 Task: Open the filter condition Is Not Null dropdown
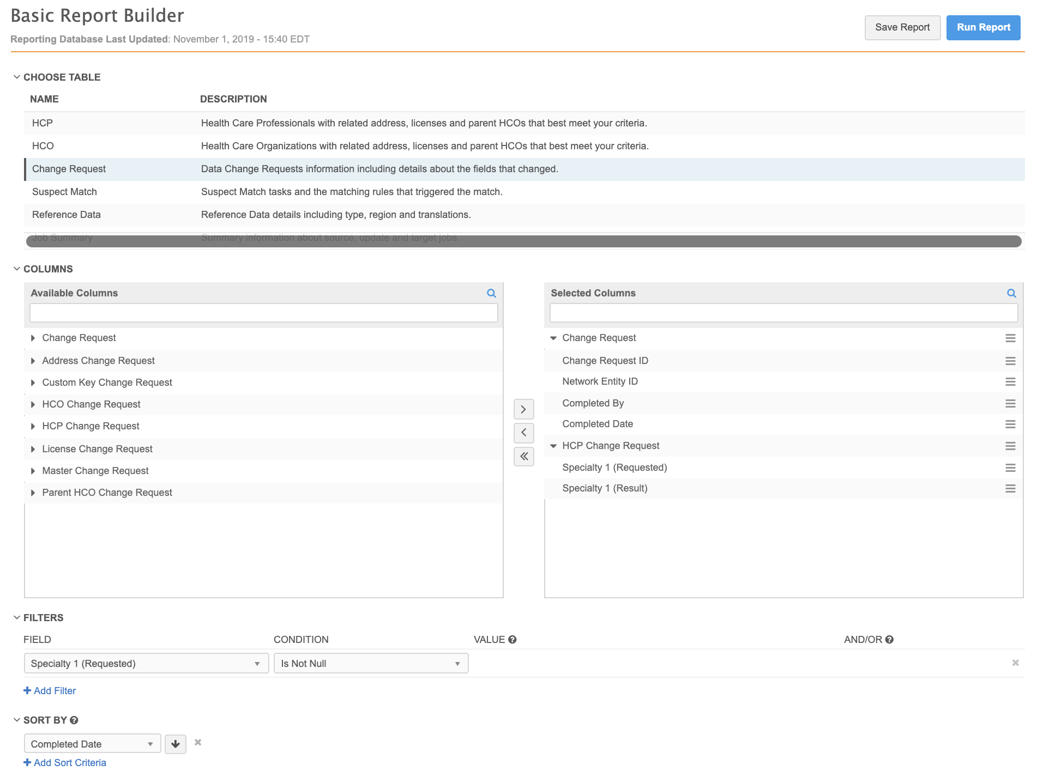coord(371,663)
